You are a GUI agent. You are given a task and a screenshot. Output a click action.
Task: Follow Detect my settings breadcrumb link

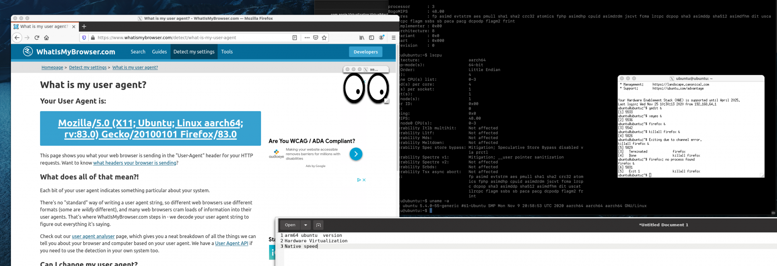pos(88,68)
